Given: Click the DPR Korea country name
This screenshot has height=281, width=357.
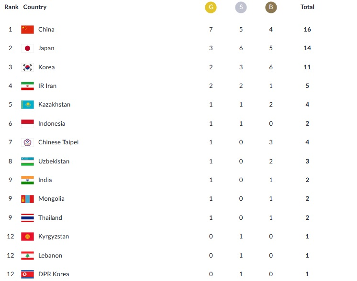Looking at the screenshot, I should pos(54,274).
